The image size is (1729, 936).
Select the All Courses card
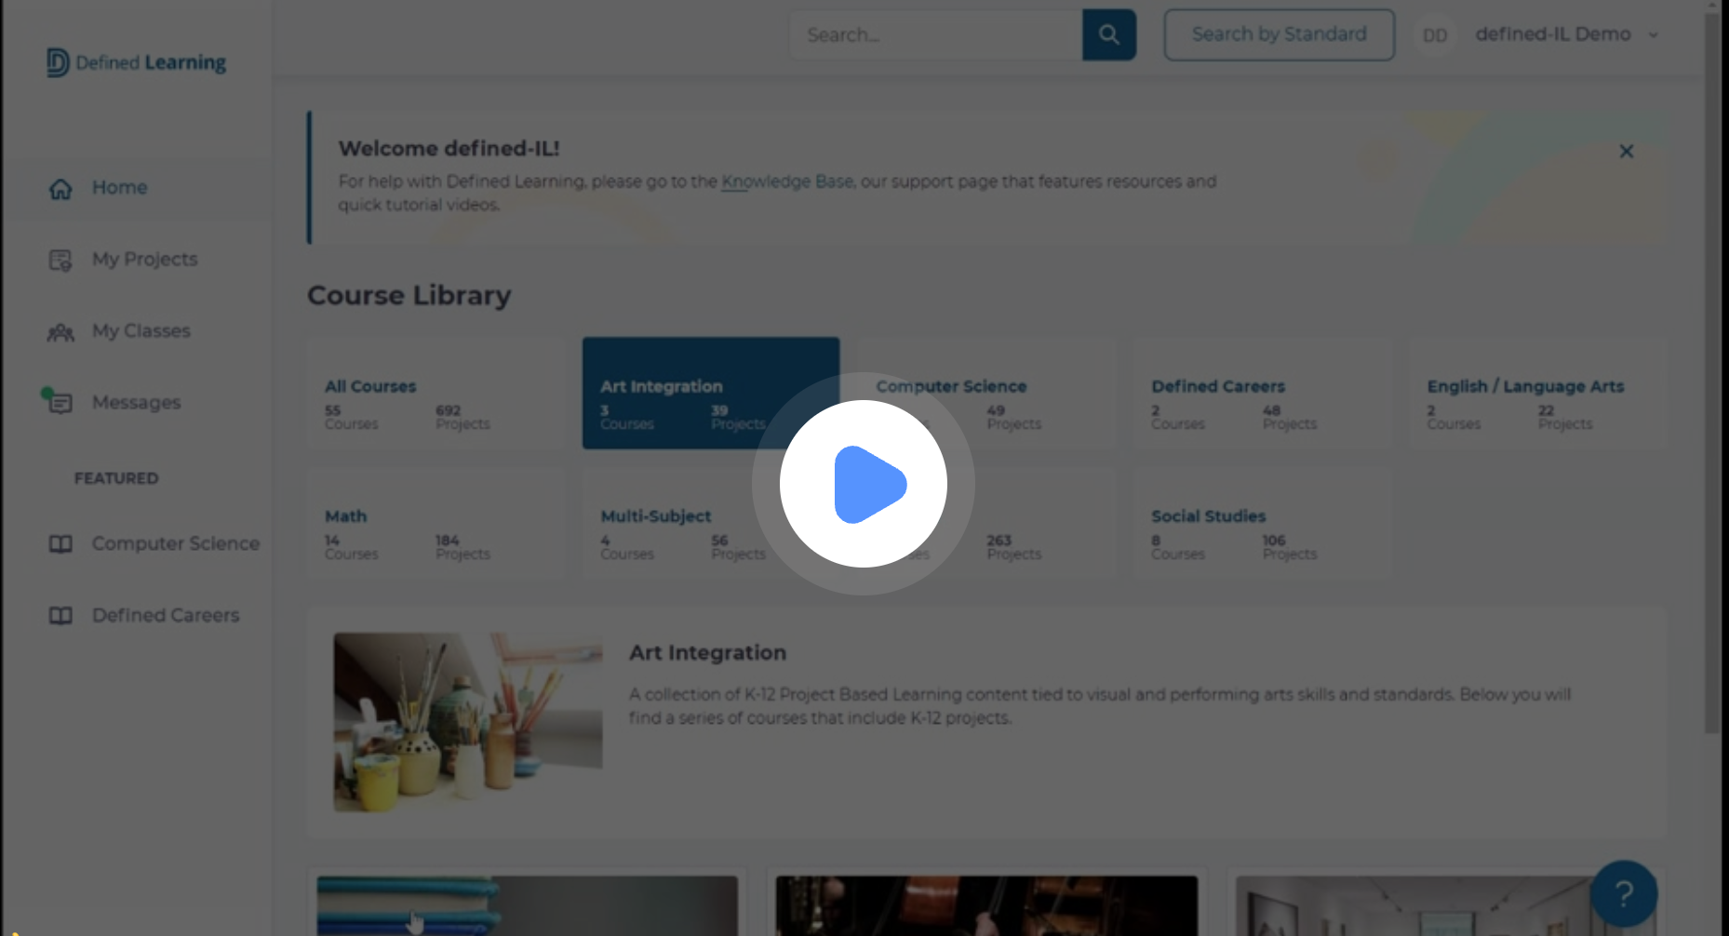(435, 393)
